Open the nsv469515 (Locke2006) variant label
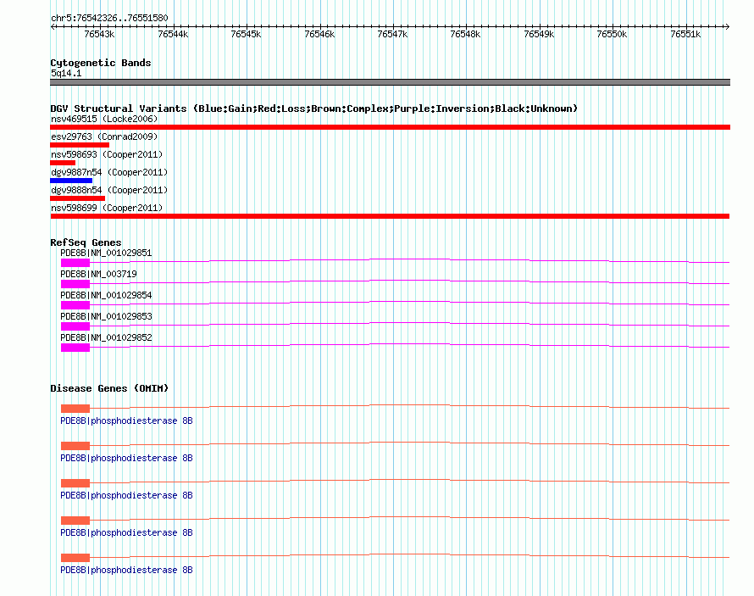The image size is (754, 596). click(x=104, y=119)
